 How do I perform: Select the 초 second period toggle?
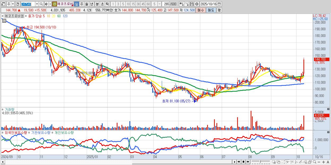point(102,4)
